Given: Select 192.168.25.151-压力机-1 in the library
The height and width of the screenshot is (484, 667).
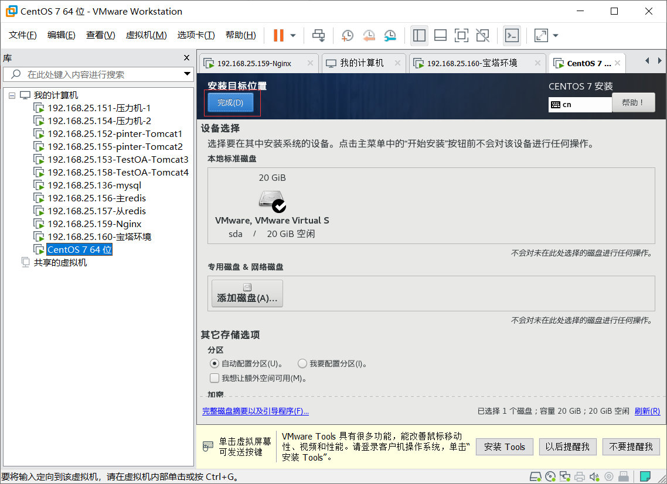Looking at the screenshot, I should [x=98, y=108].
